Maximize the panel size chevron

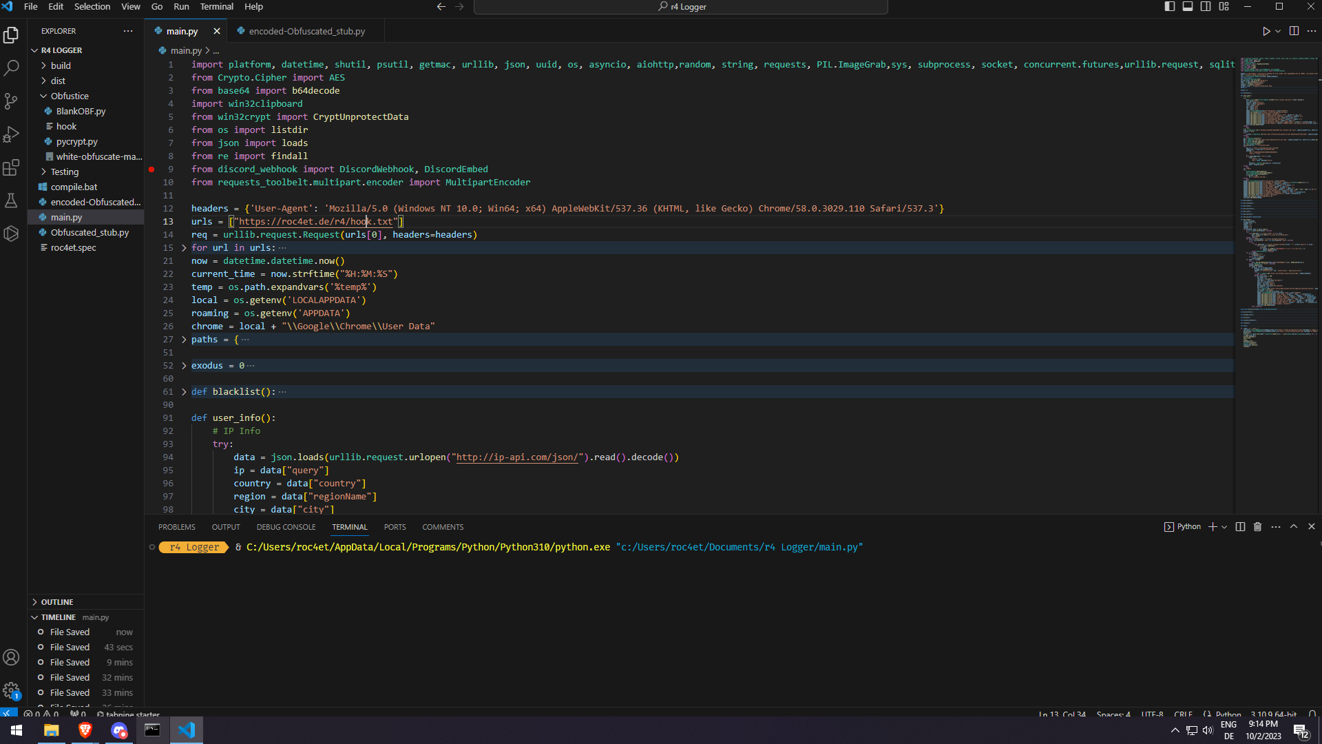pyautogui.click(x=1294, y=527)
